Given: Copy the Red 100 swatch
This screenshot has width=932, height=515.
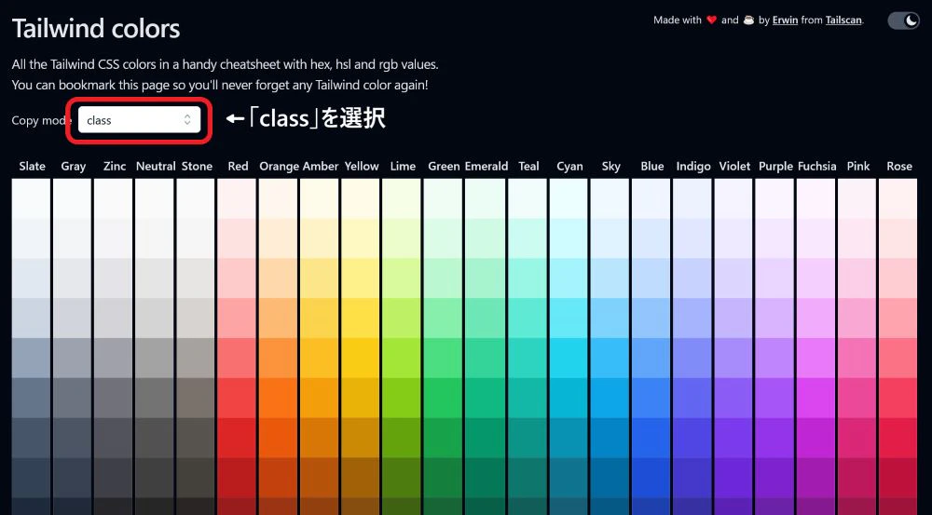Looking at the screenshot, I should click(237, 238).
